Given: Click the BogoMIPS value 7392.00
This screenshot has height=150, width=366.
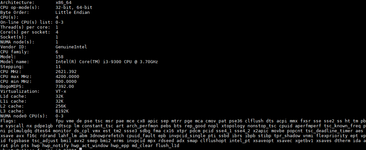Looking at the screenshot, I should pos(65,86).
